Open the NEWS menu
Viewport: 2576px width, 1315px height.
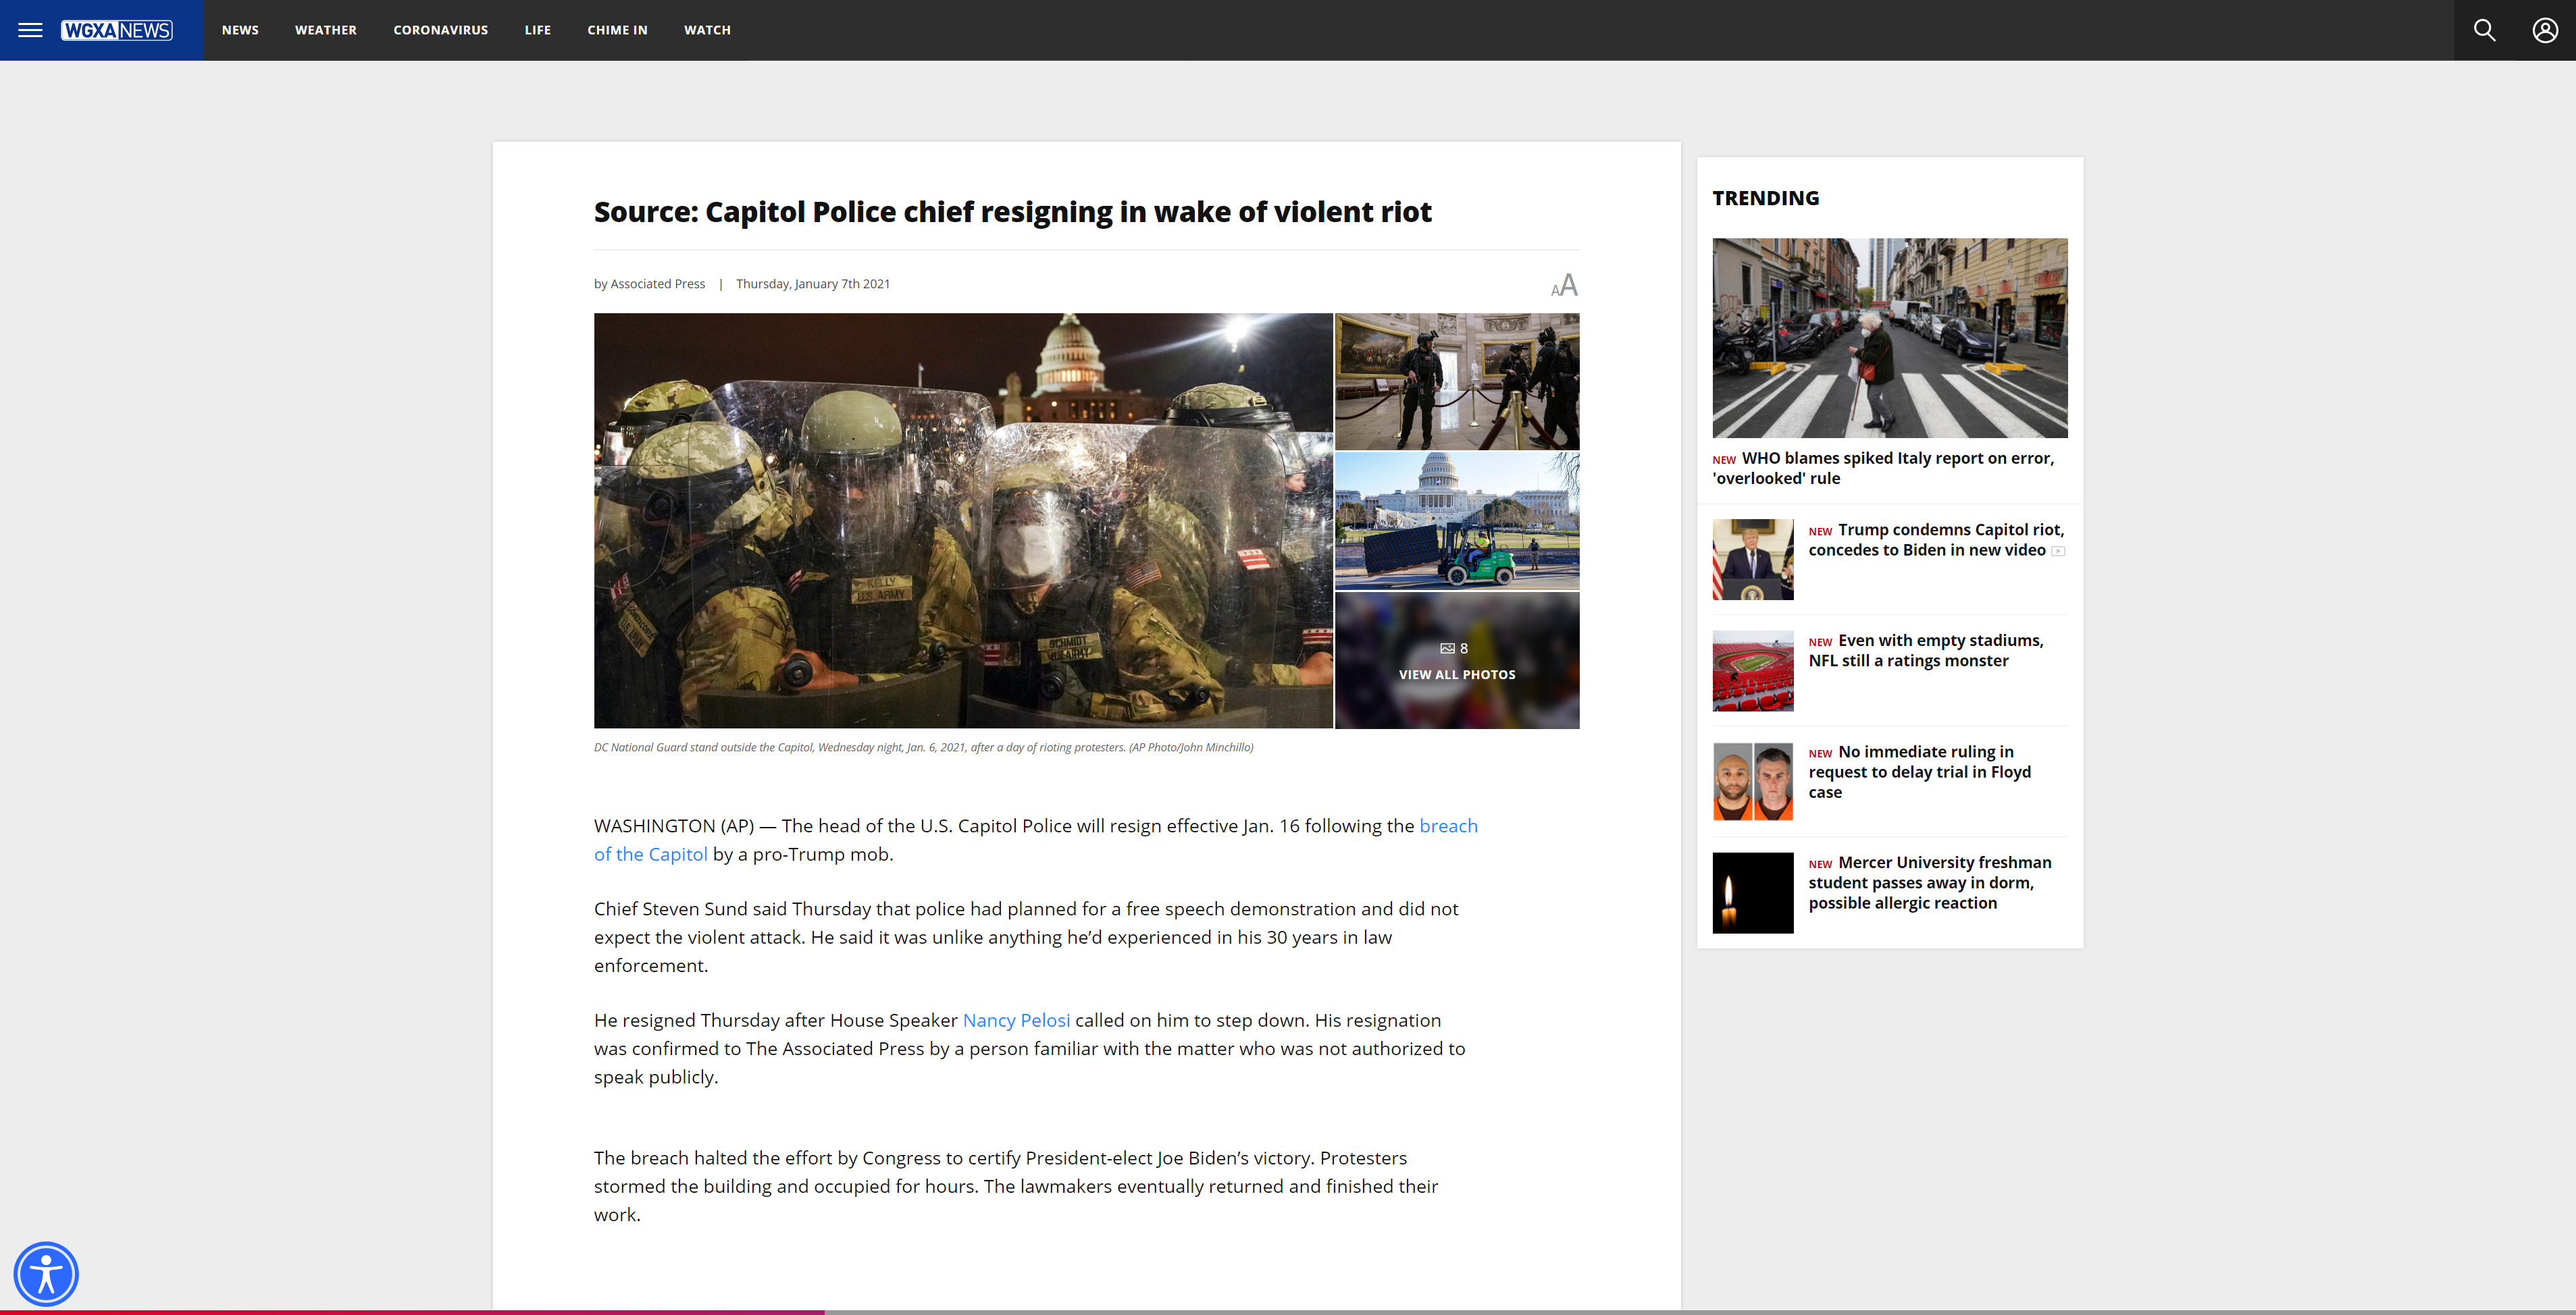(240, 30)
